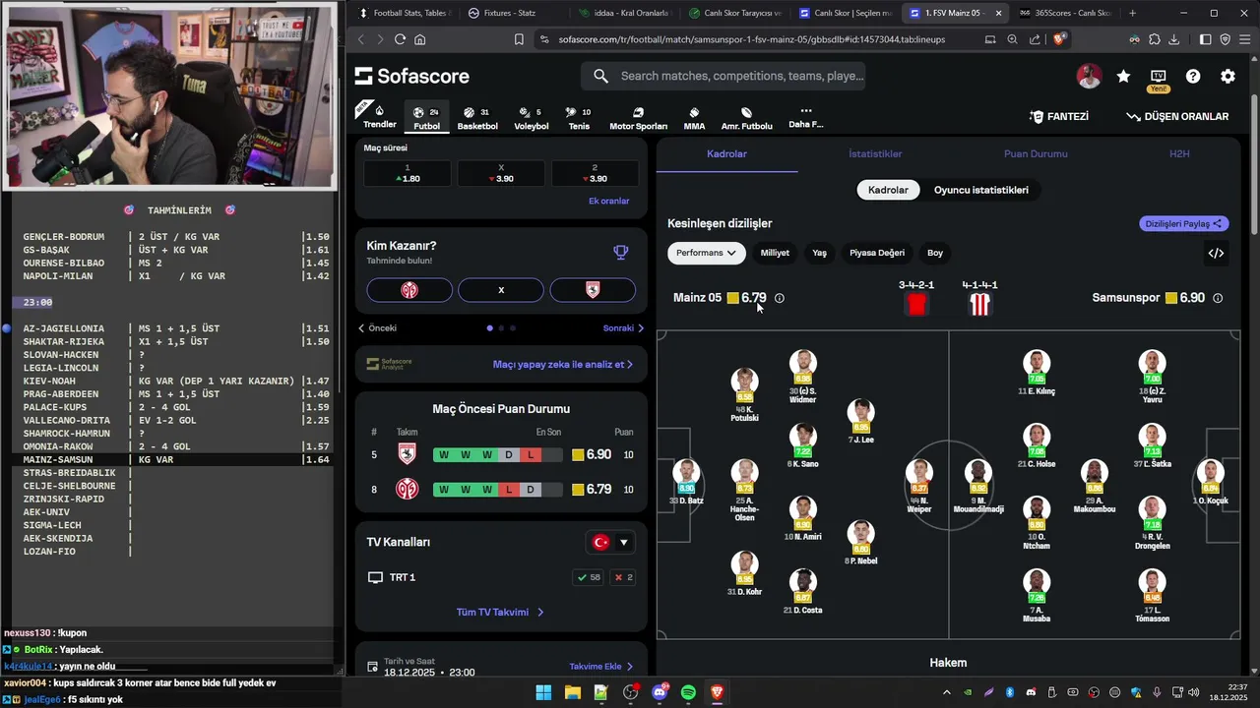Downvote TRT 1 channel with 2
Screen dimensions: 1260x708
(623, 577)
